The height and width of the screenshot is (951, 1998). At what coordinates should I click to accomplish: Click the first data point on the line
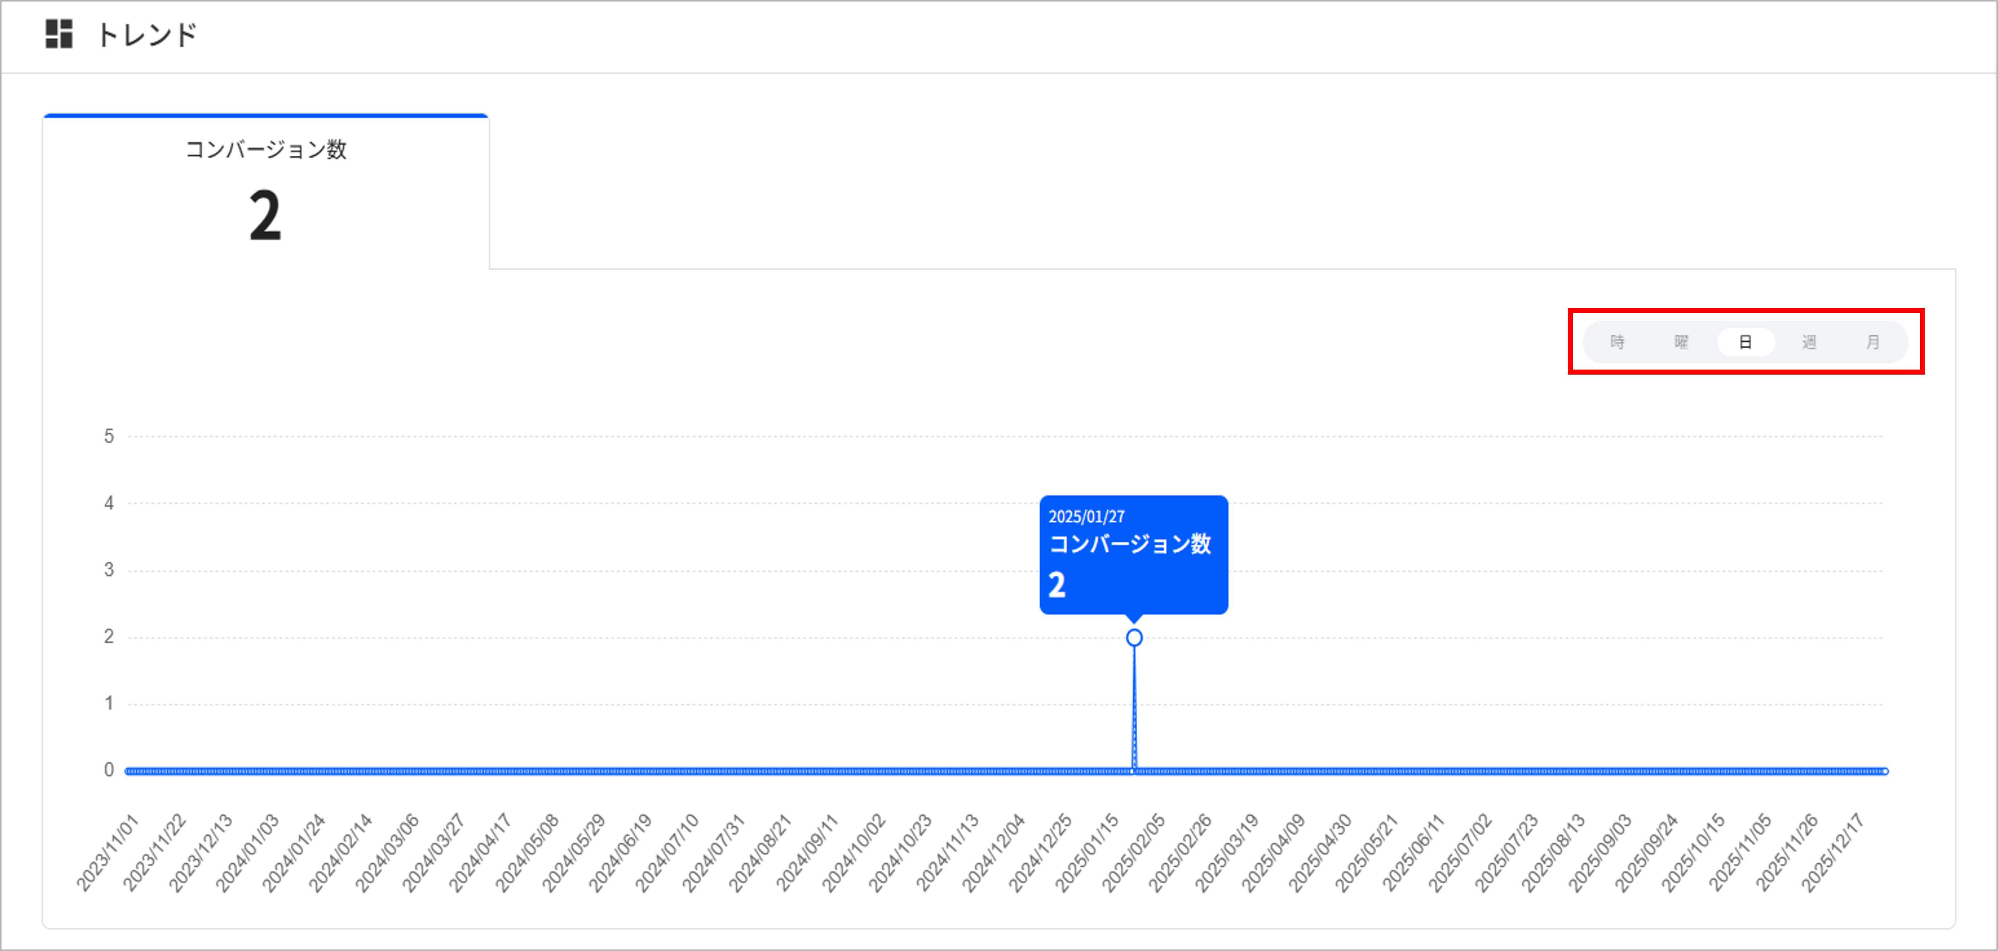tap(128, 771)
